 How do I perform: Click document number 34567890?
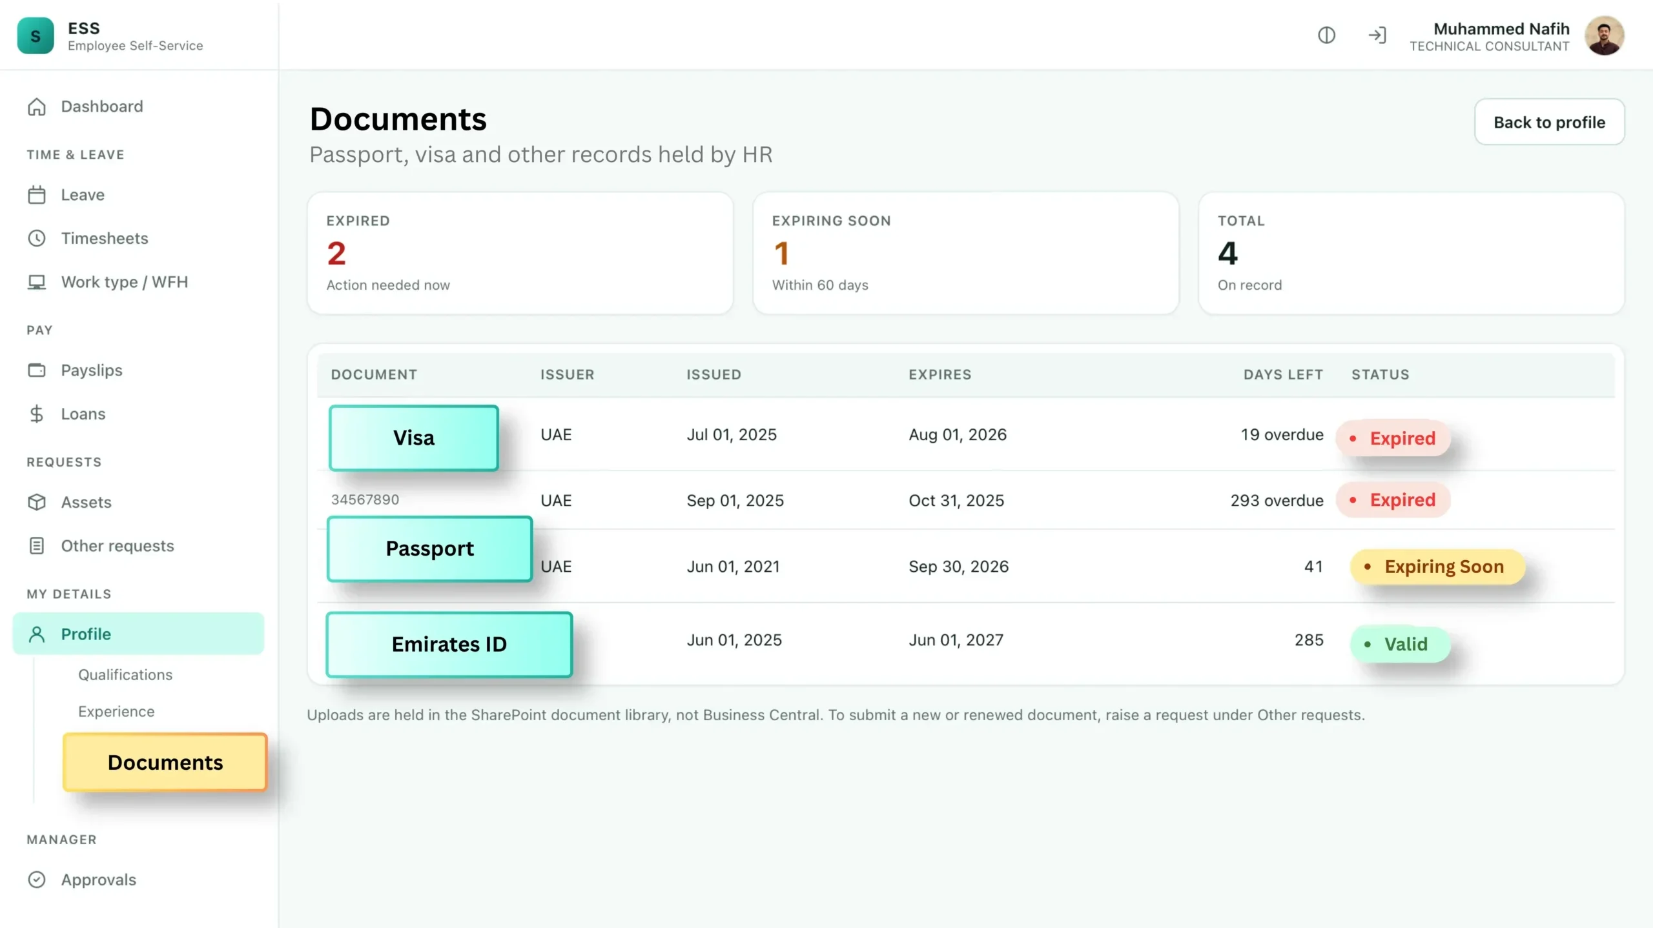(x=365, y=499)
